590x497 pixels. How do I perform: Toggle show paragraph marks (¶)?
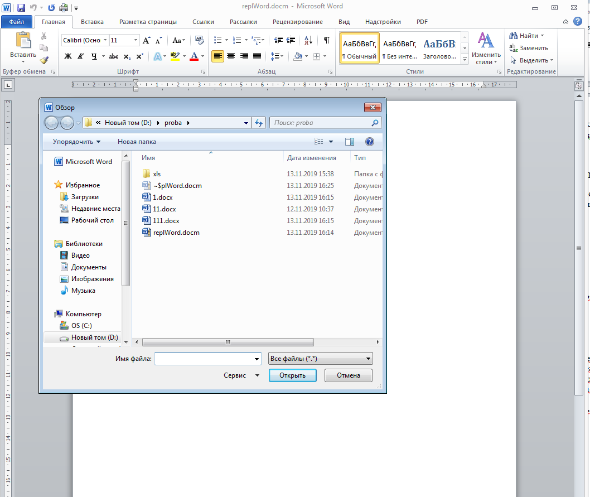327,40
